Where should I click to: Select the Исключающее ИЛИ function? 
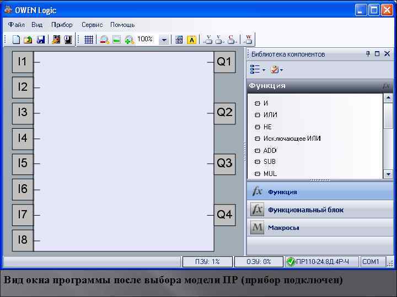pos(288,139)
